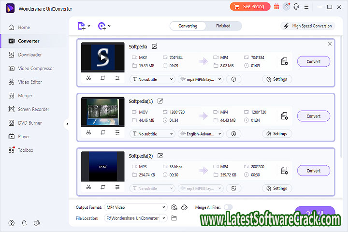This screenshot has height=232, width=348.
Task: Click the Softpedia(1) video thumbnail
Action: (x=103, y=112)
